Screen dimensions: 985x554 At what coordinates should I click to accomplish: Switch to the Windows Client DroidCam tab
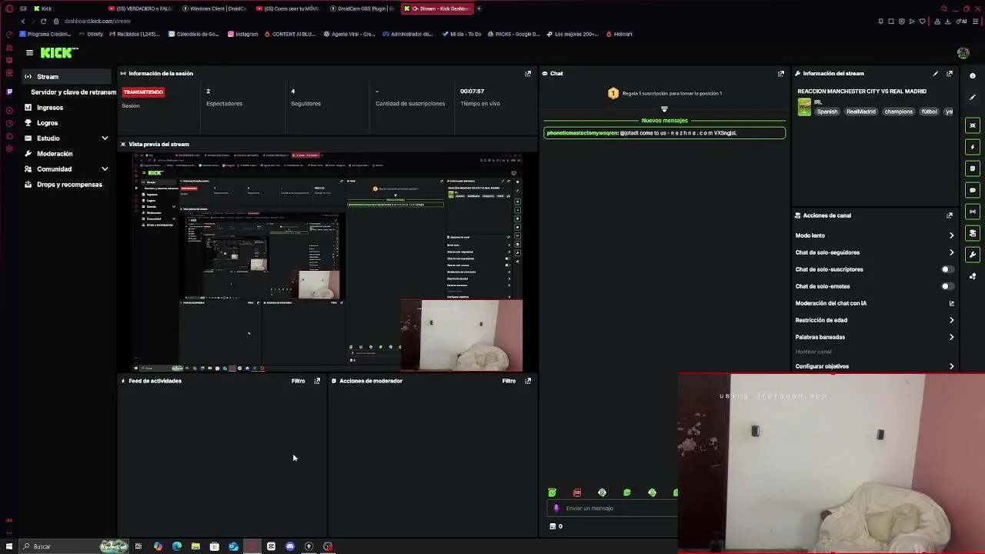coord(214,8)
